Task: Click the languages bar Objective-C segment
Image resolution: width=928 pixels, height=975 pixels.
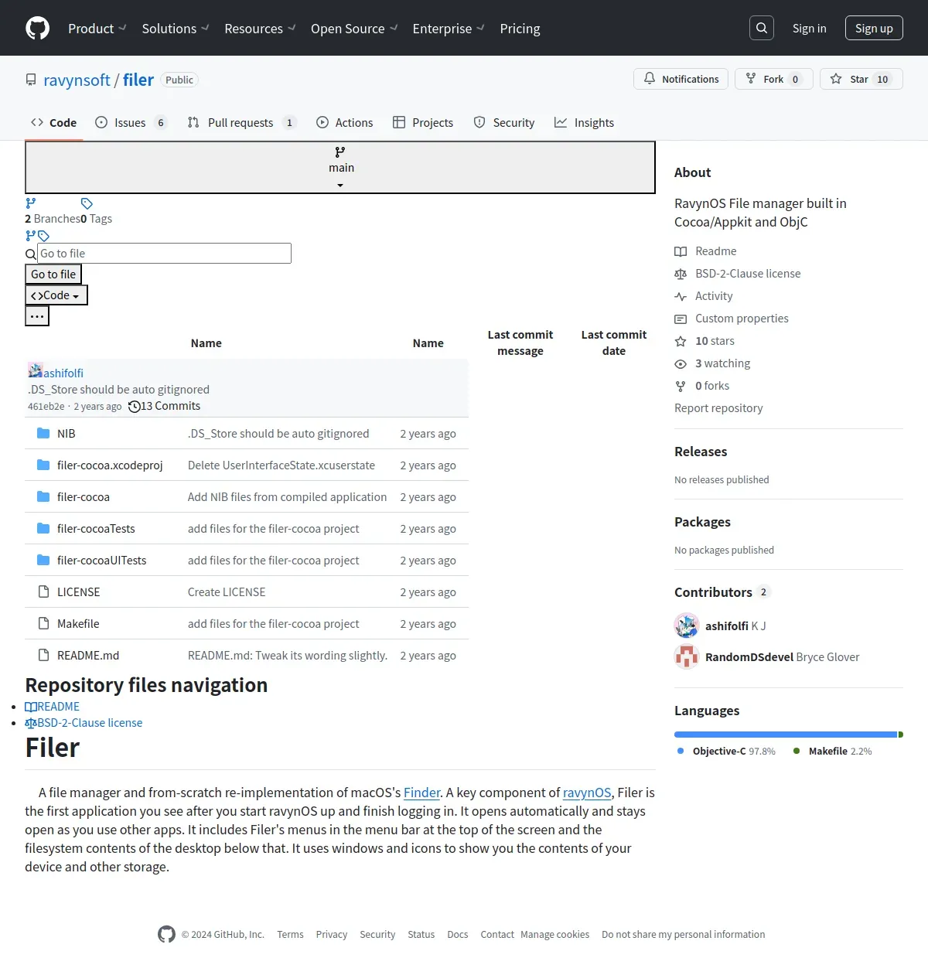Action: [x=786, y=735]
